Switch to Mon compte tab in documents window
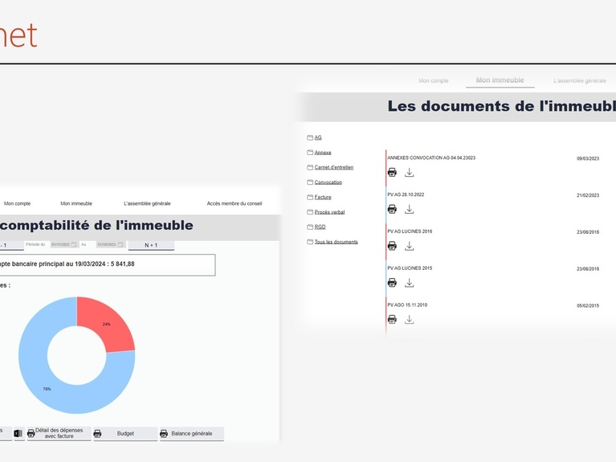 [x=434, y=80]
